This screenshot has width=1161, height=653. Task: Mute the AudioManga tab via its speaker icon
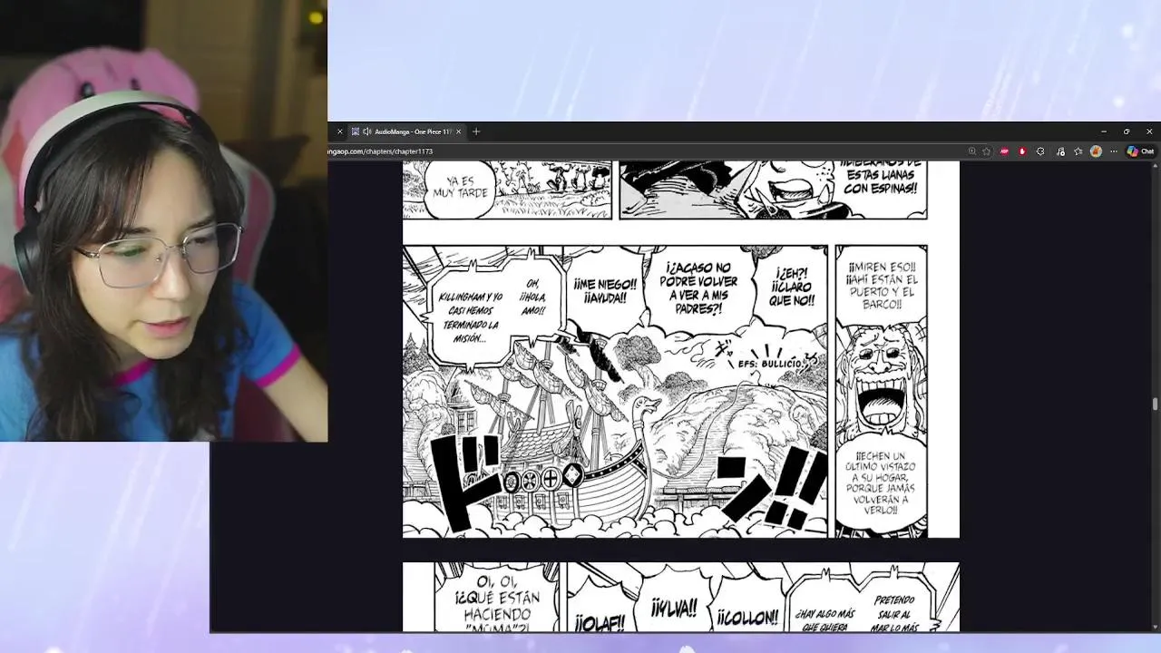(x=366, y=132)
